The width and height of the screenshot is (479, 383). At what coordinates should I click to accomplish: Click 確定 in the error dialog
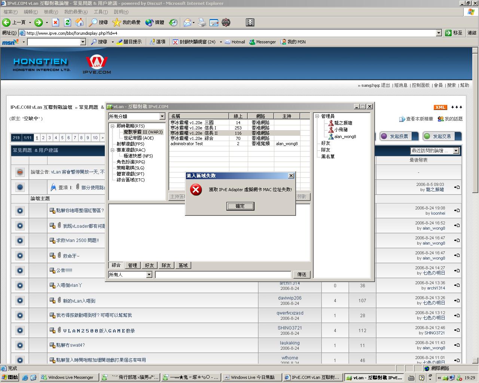click(x=240, y=206)
